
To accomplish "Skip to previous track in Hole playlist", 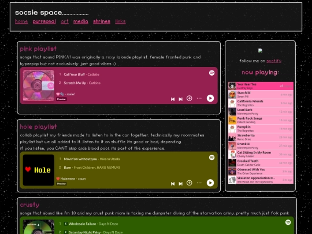I will pyautogui.click(x=173, y=184).
